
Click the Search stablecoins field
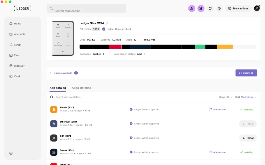86,8
